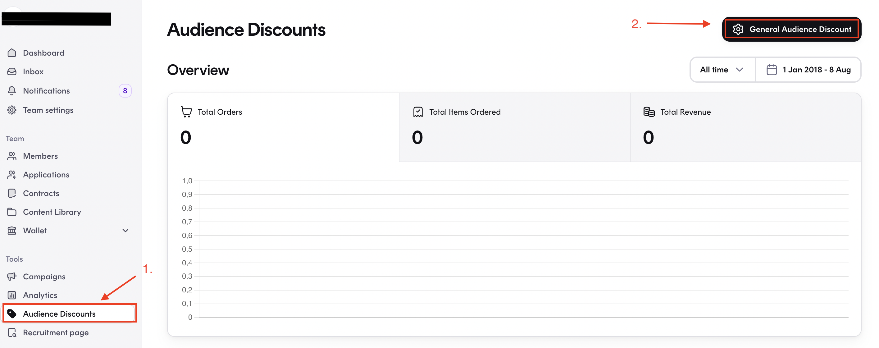
Task: Open the 1 Jan 2018 - 8 Aug date picker
Action: [808, 70]
